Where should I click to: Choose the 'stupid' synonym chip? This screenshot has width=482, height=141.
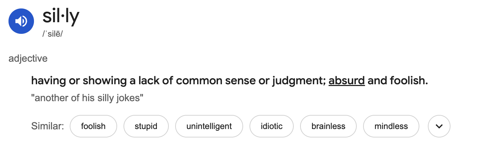pyautogui.click(x=146, y=126)
